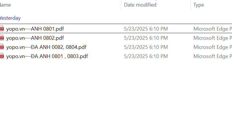Click file name yopo.vn---ĐA ANH 0801 , 0803.pdf

click(x=47, y=56)
